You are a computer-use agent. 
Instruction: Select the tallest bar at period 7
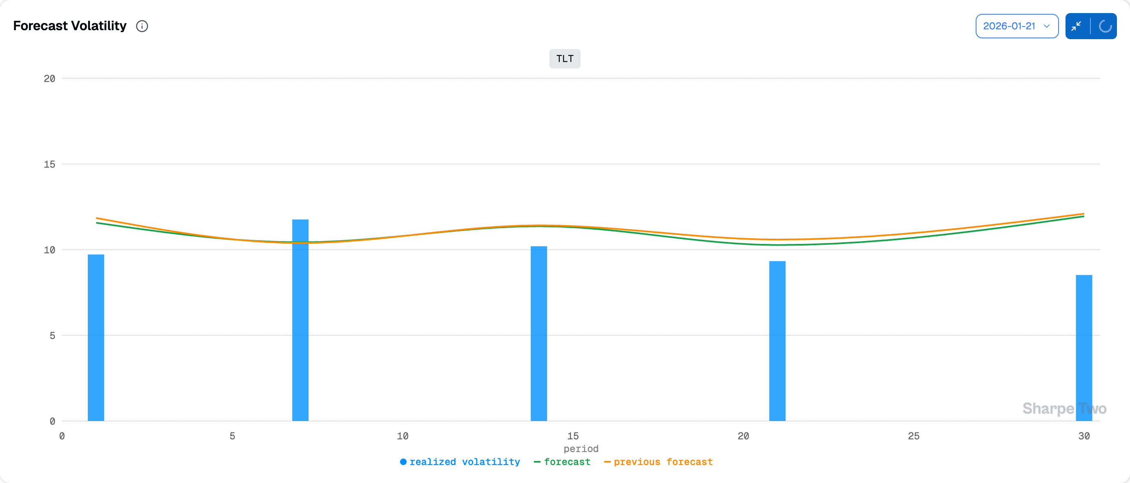[300, 320]
